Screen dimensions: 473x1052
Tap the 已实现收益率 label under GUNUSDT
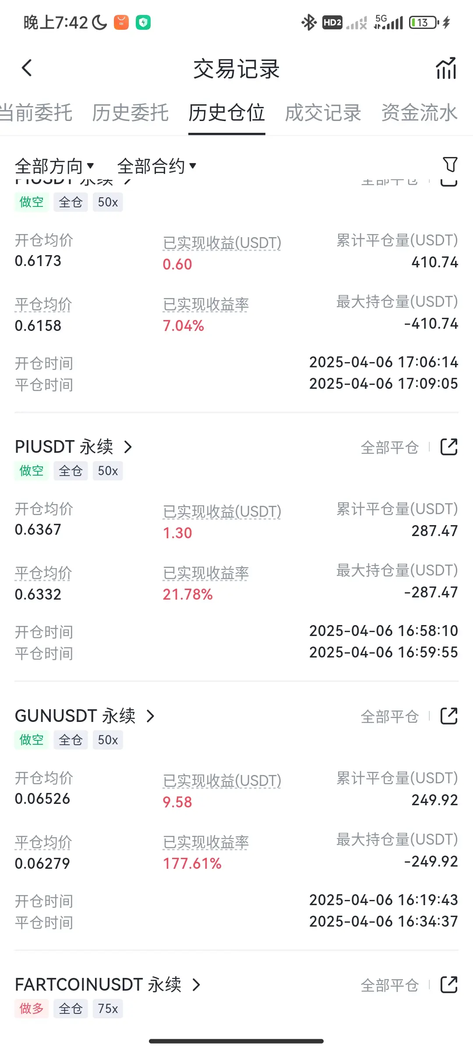(x=206, y=842)
